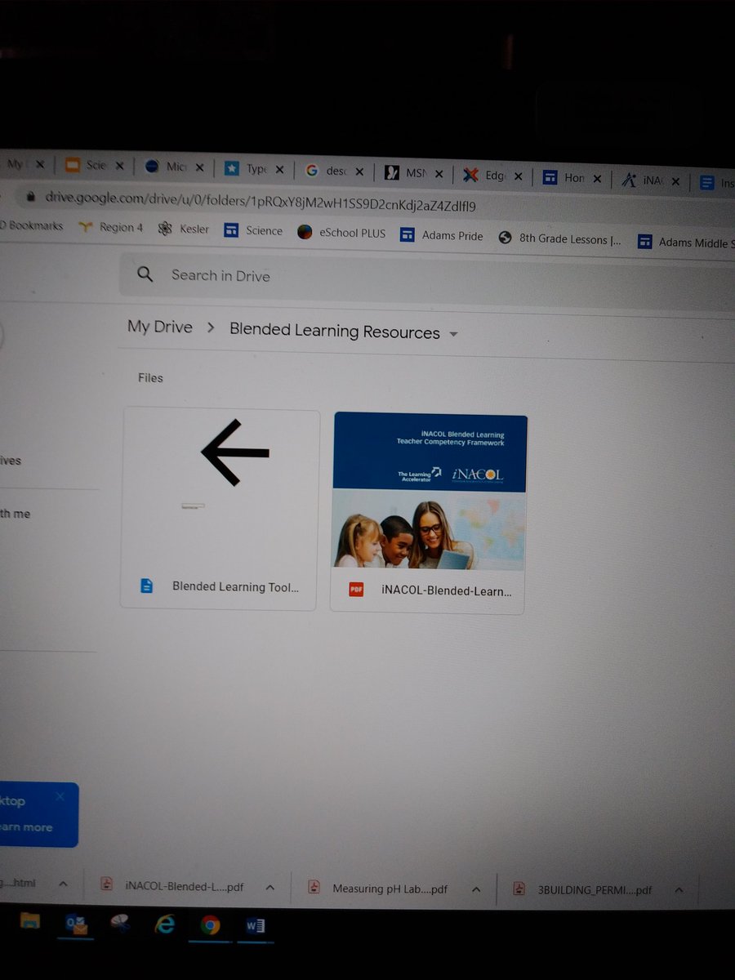Close the MSN browser tab
735x980 pixels.
tap(439, 174)
